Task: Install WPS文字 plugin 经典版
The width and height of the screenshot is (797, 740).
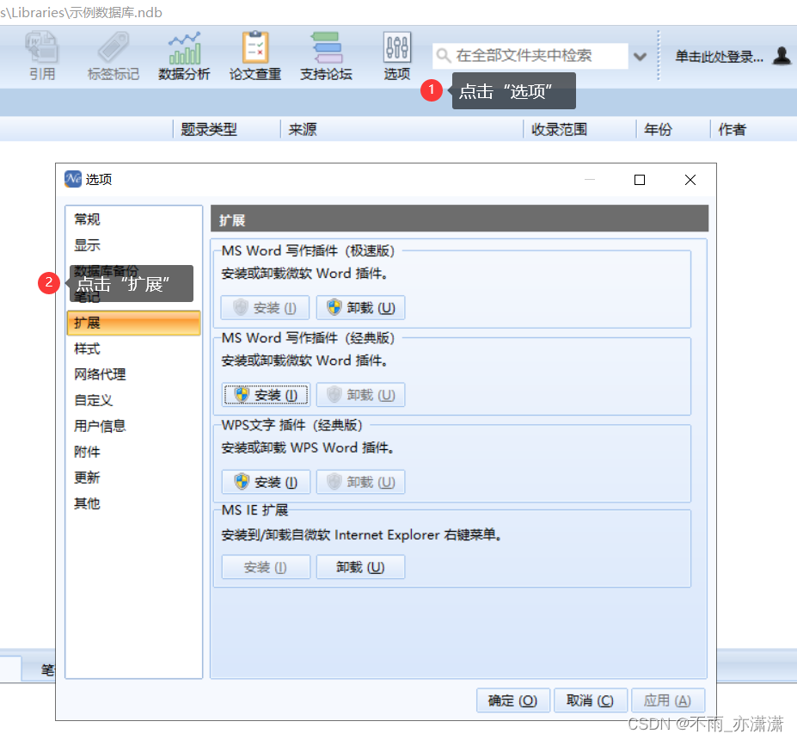Action: coord(266,482)
